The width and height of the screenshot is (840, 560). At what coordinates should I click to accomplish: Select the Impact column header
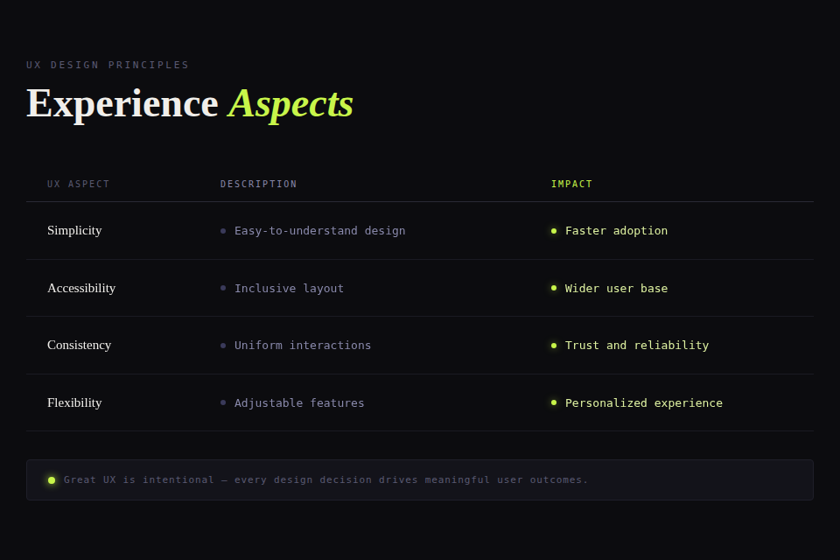click(x=572, y=185)
